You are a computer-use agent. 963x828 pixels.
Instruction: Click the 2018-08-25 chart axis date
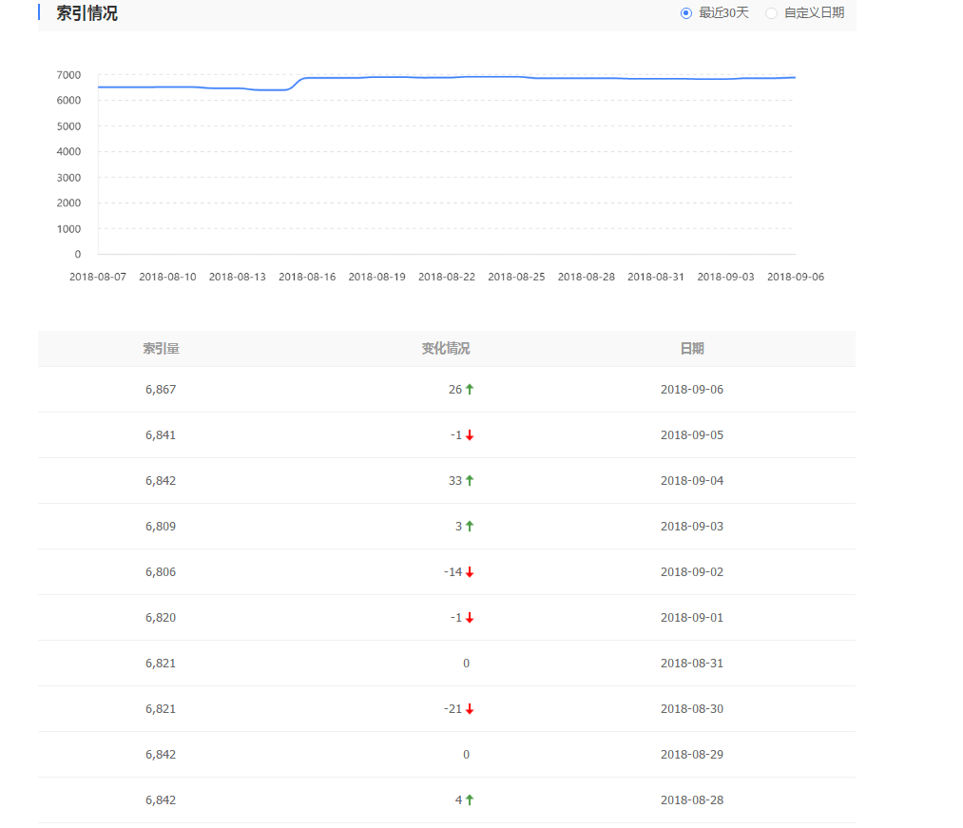click(516, 277)
